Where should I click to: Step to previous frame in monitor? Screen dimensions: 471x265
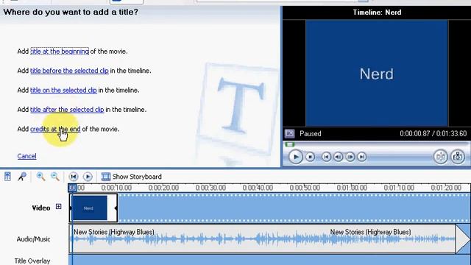[x=339, y=157]
